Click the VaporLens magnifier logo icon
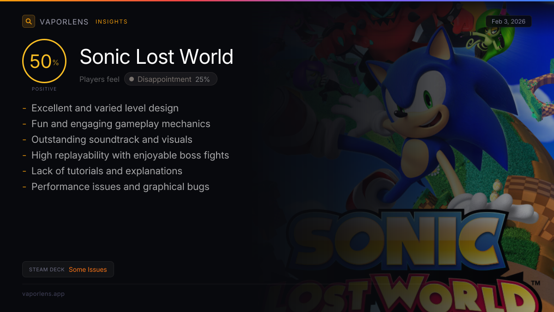The image size is (554, 312). 29,21
